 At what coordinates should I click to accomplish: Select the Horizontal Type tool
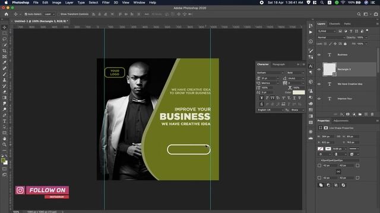[4, 121]
